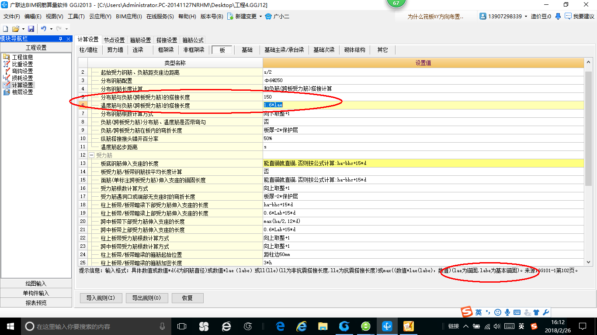Select the 基础 component category
This screenshot has width=597, height=335.
[x=247, y=50]
